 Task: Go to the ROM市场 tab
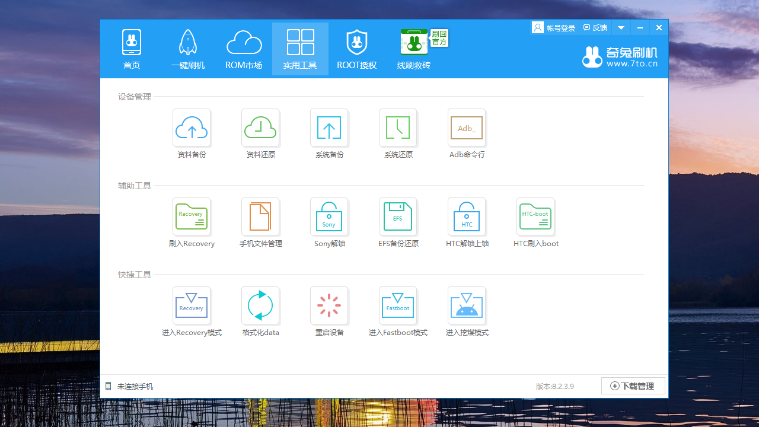tap(244, 50)
